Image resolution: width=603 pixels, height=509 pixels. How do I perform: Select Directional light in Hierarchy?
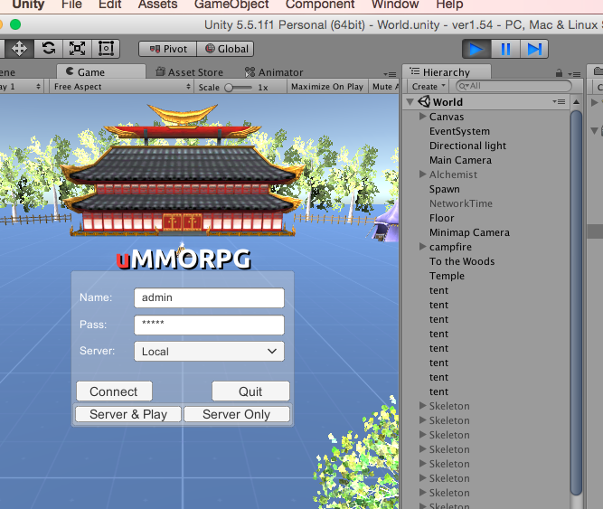(x=467, y=146)
